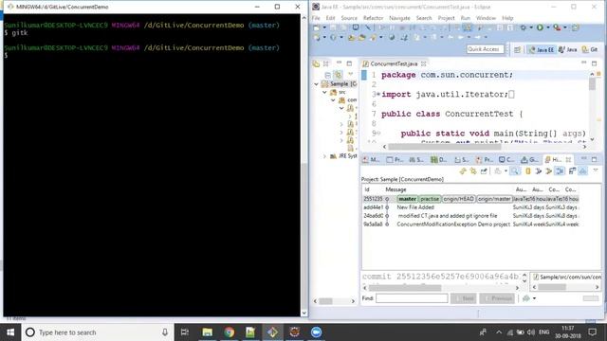Switch to the Java perspective

point(568,49)
